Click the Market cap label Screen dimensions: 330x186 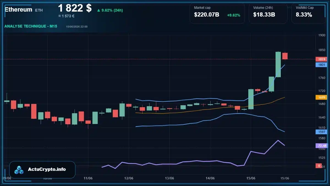pos(202,8)
